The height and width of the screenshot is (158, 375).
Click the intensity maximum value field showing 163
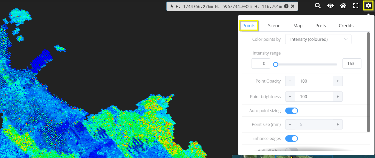click(352, 63)
